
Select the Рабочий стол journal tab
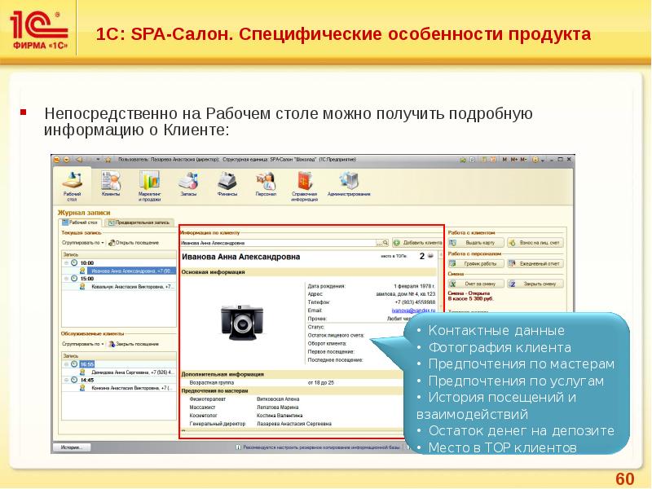click(x=81, y=222)
